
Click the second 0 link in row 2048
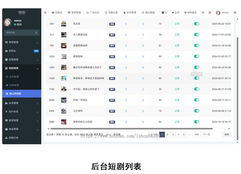point(143,100)
